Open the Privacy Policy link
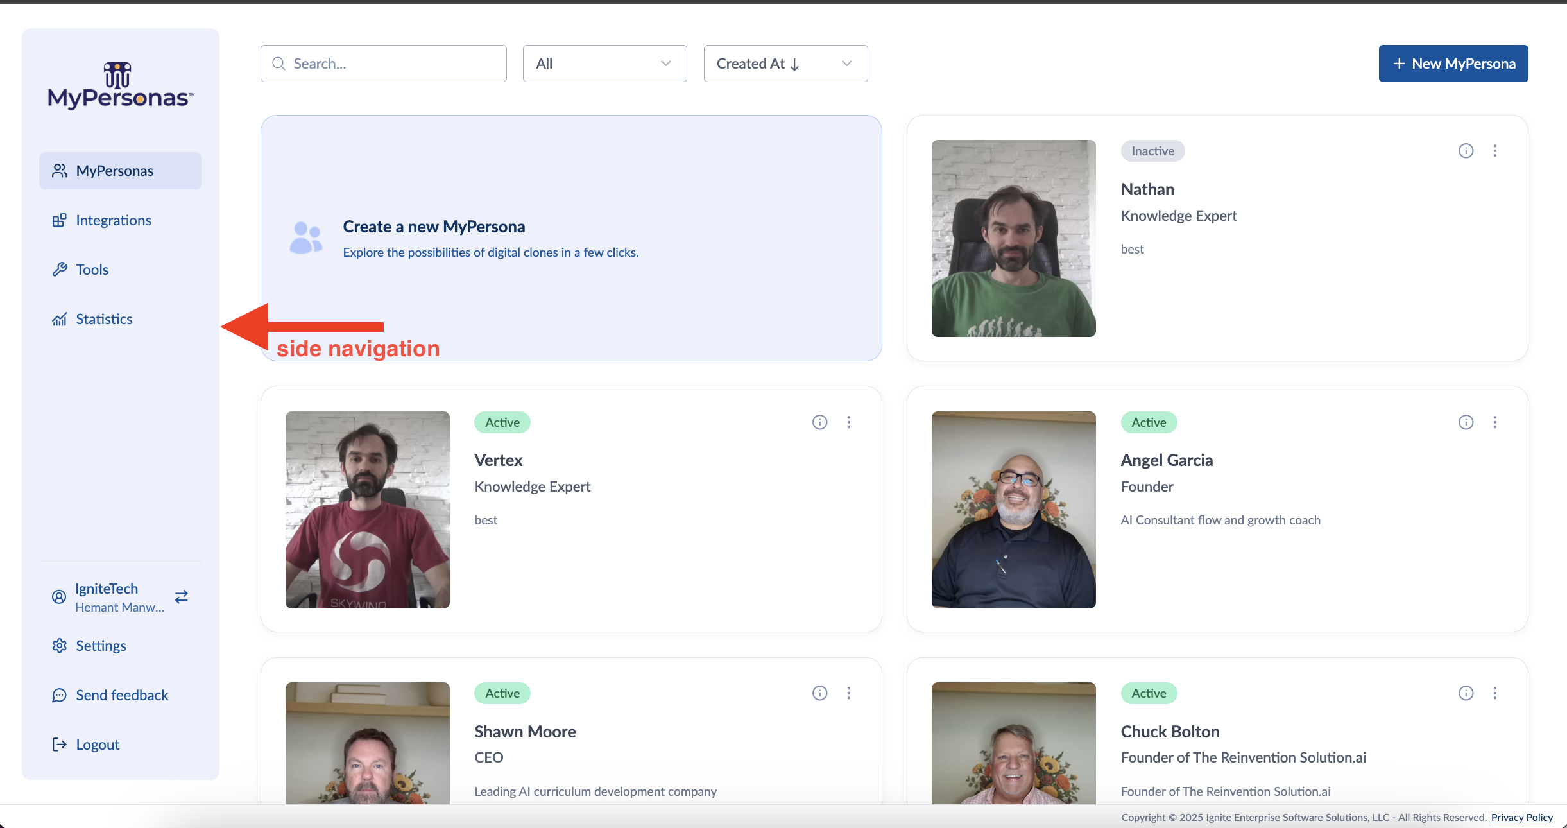Viewport: 1567px width, 828px height. 1521,817
